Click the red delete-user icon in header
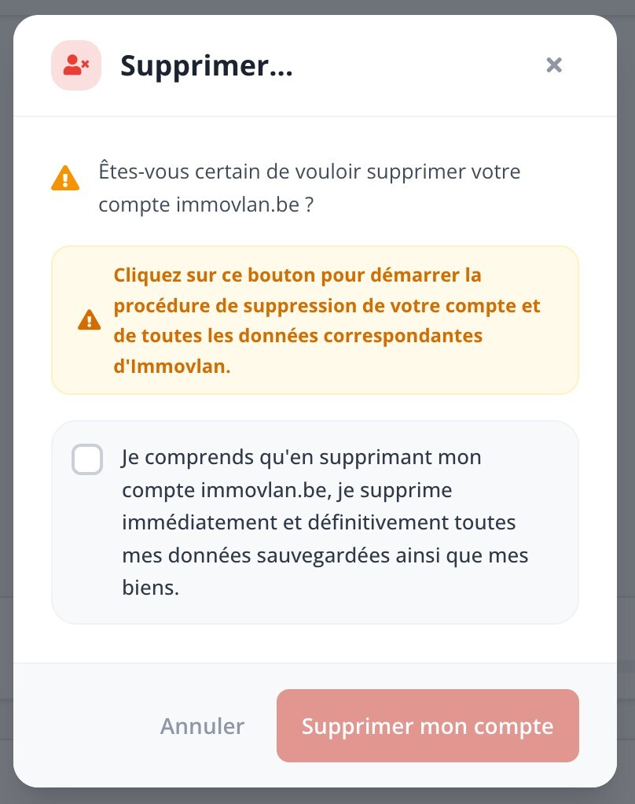The height and width of the screenshot is (804, 635). [x=75, y=65]
